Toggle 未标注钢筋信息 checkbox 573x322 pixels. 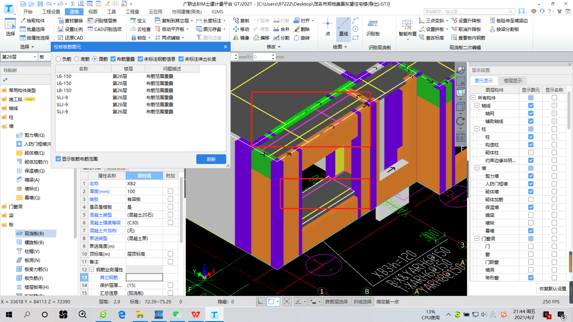point(140,59)
